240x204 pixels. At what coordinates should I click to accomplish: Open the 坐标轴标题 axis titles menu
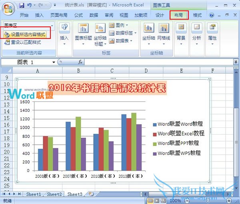pos(100,34)
